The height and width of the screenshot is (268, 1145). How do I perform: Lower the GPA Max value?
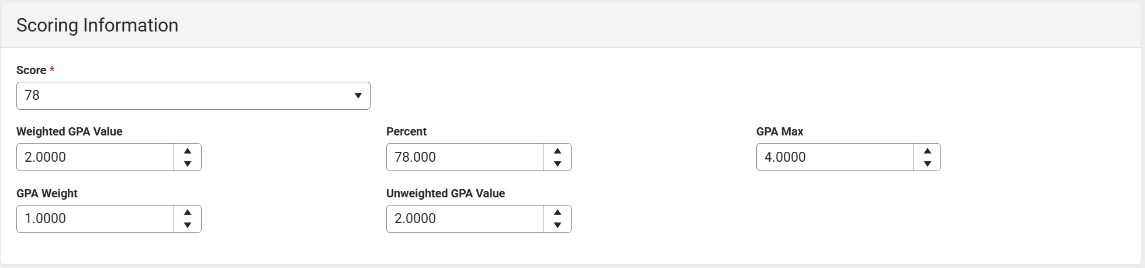928,164
